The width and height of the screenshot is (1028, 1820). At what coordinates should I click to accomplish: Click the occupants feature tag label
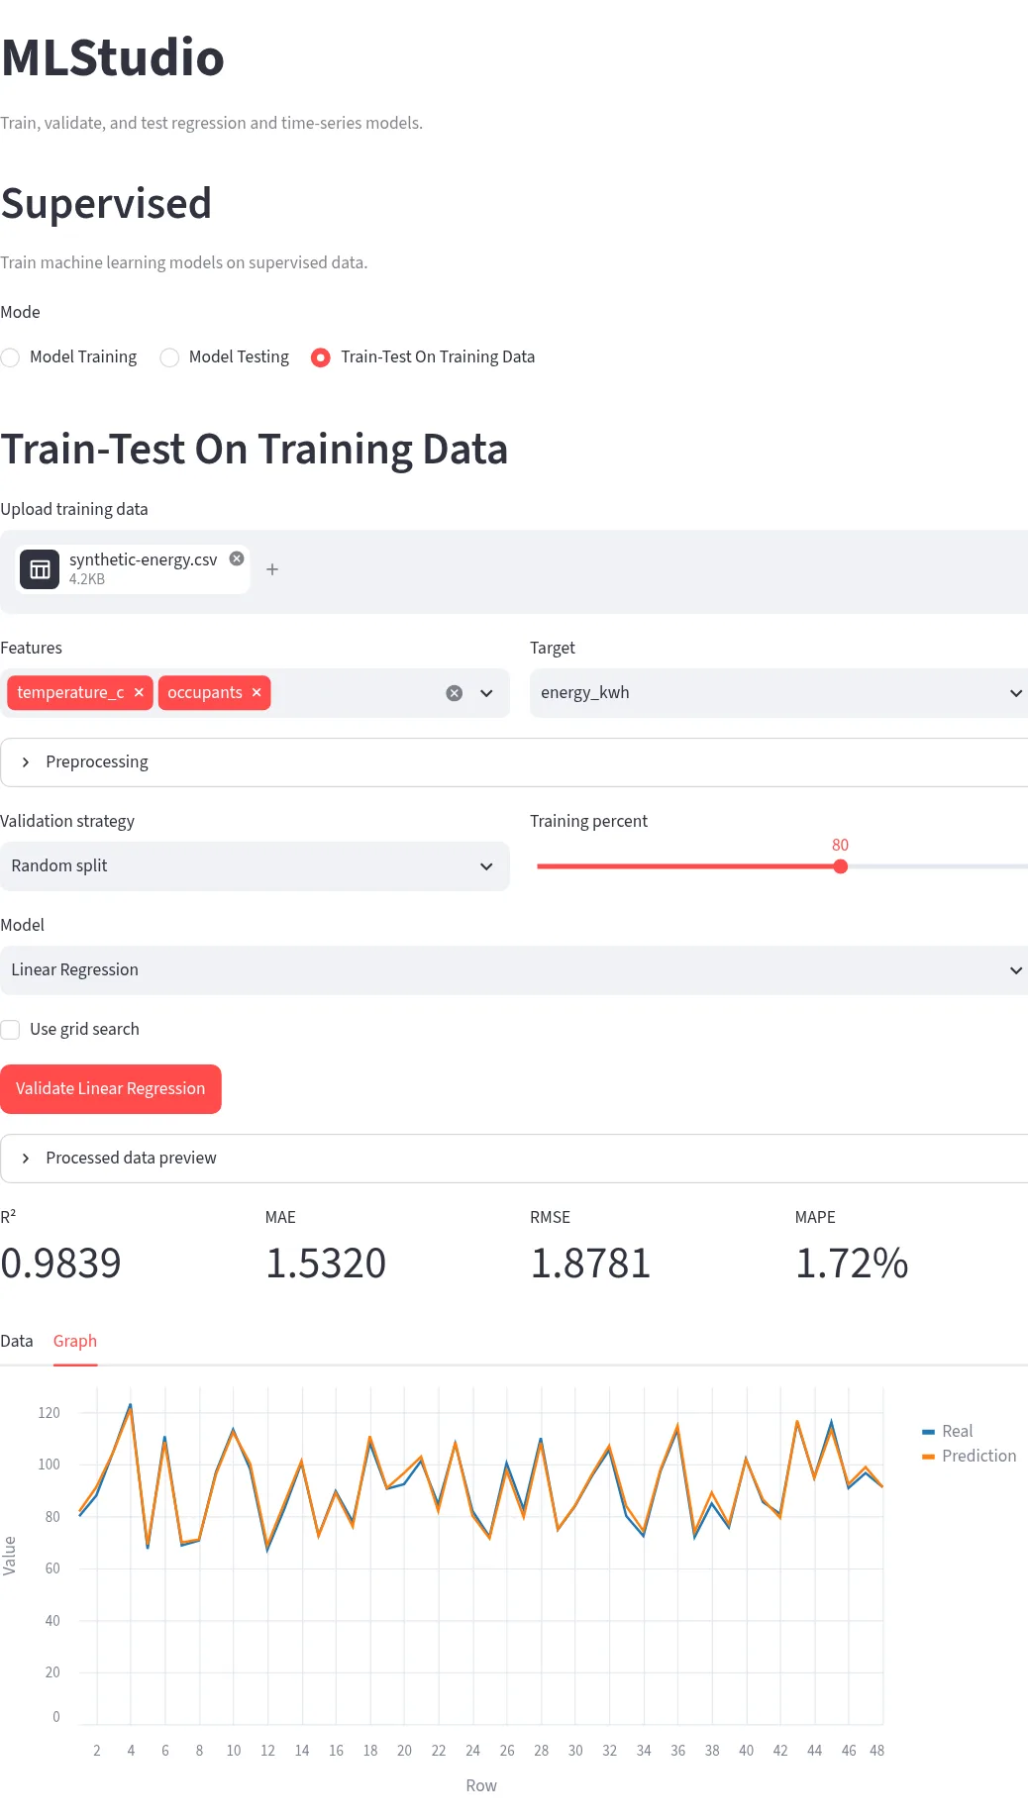[205, 692]
